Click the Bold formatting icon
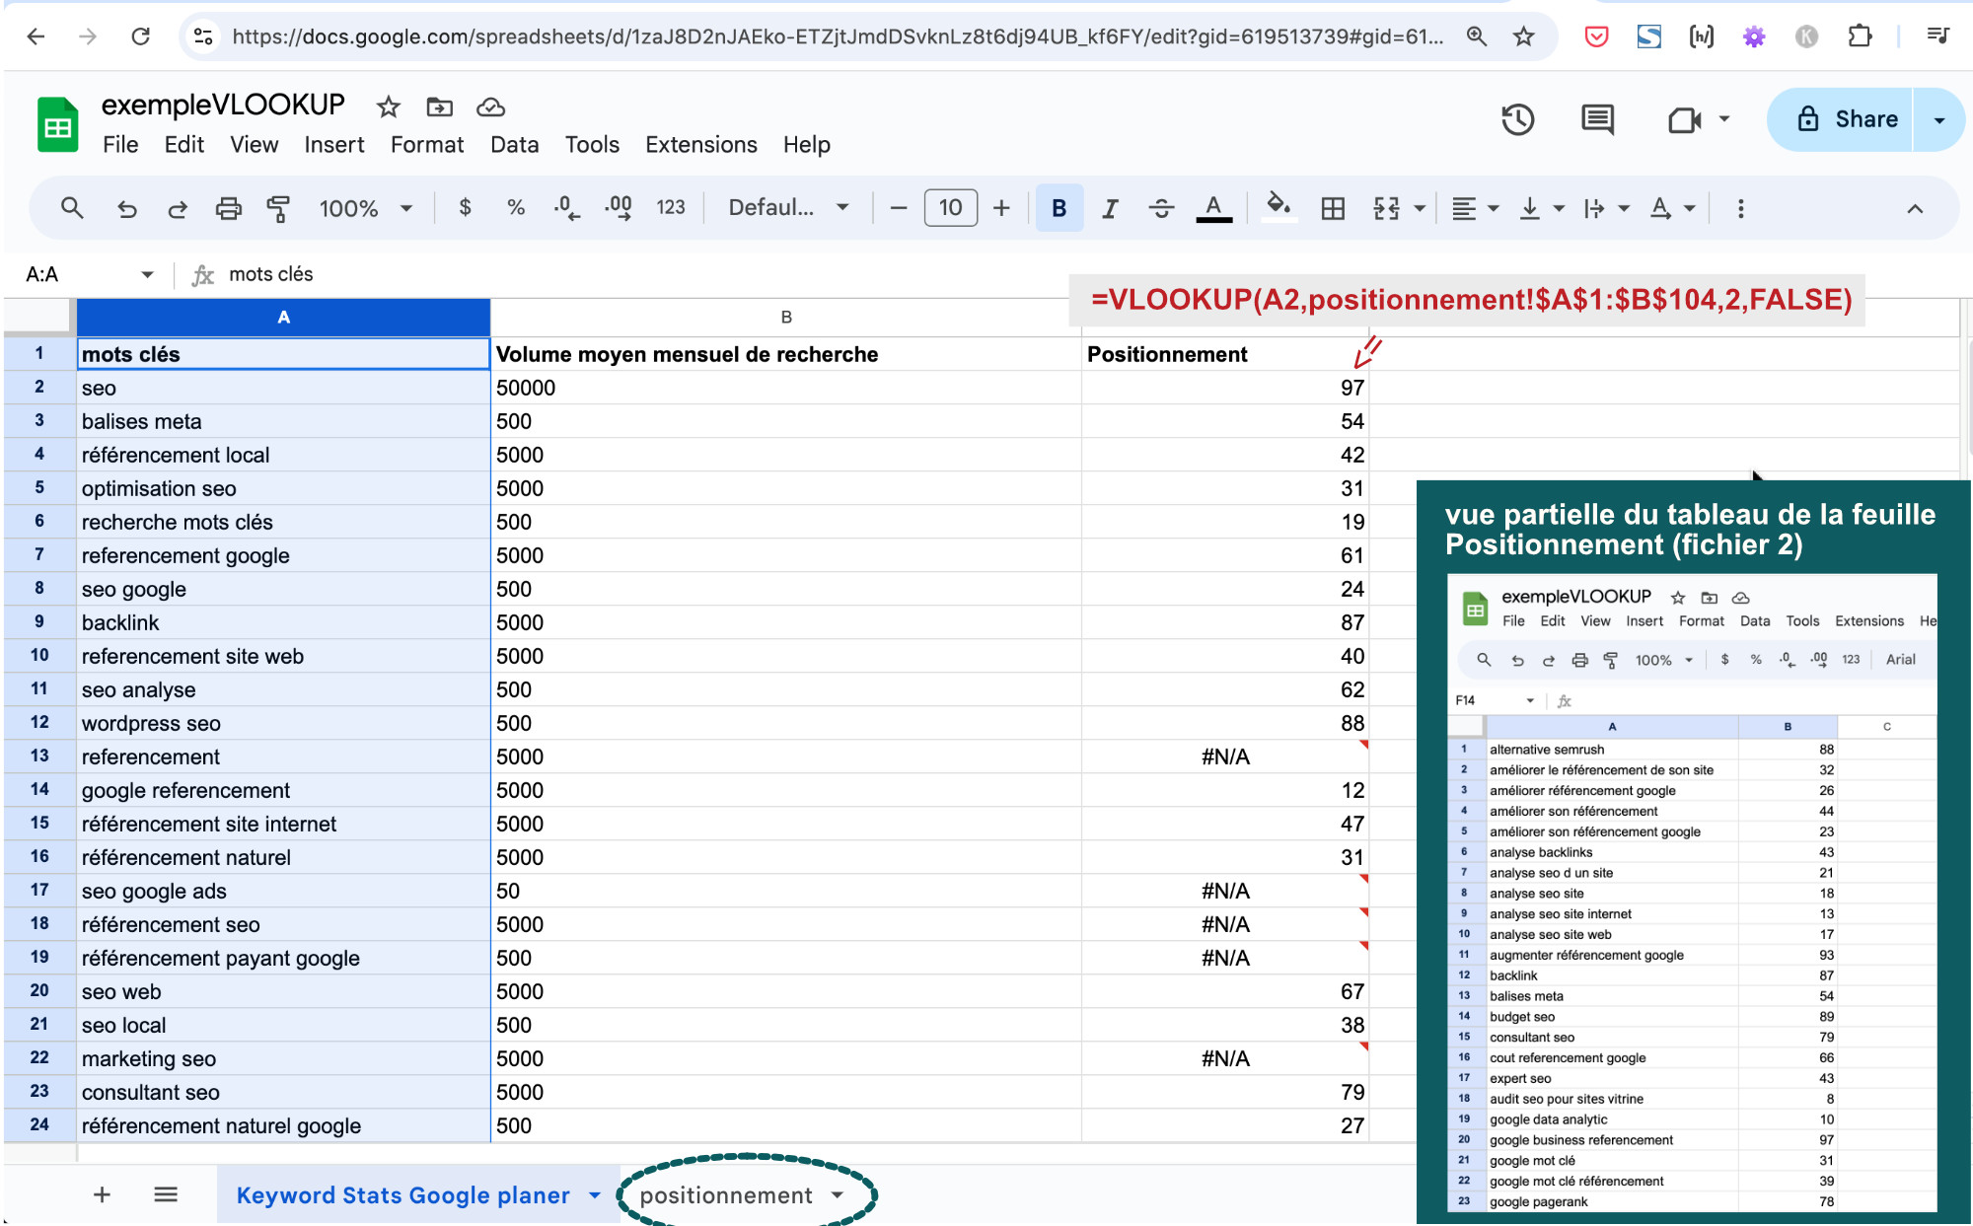The height and width of the screenshot is (1226, 1973). [1060, 209]
